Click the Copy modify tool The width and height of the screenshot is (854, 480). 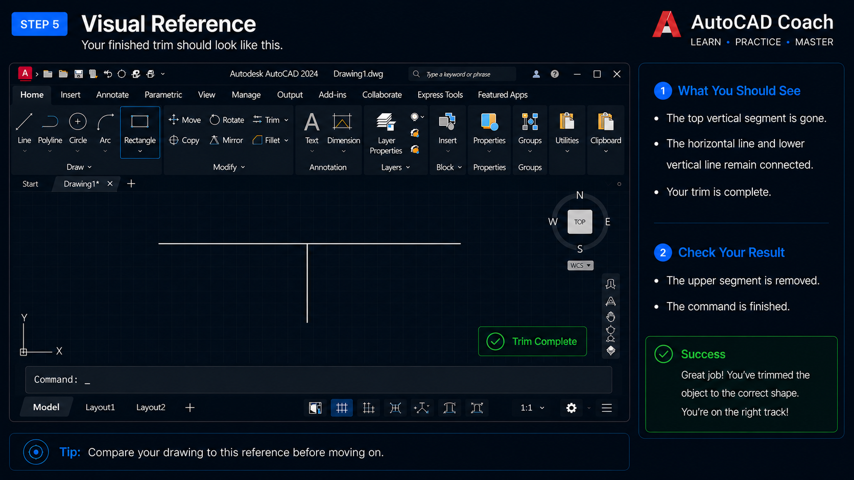184,140
